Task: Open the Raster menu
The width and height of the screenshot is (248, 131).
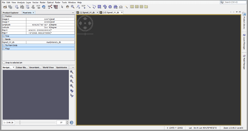Action: click(x=42, y=3)
